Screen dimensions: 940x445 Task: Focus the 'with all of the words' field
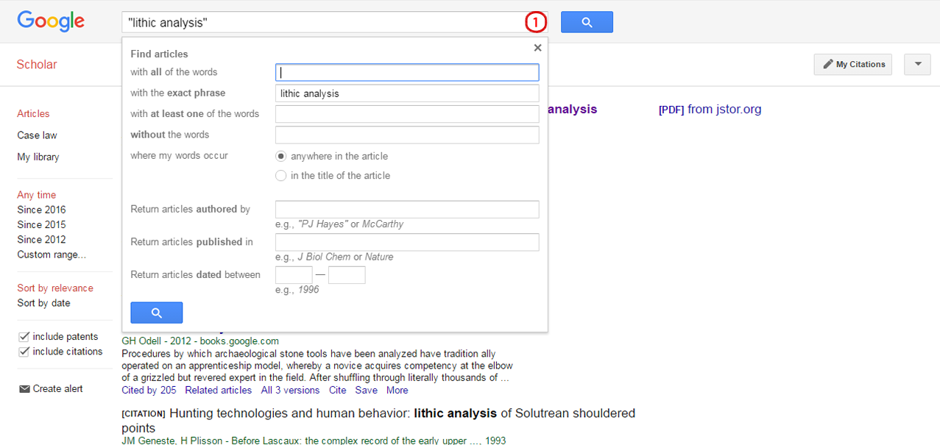[x=407, y=72]
